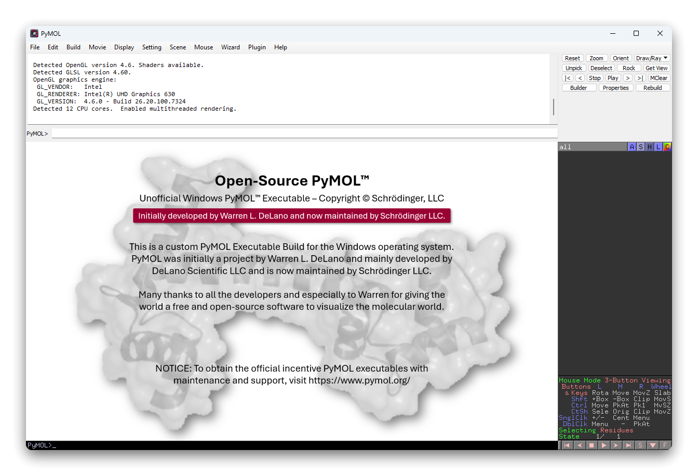Click the Unpick button
Image resolution: width=698 pixels, height=476 pixels.
(574, 68)
